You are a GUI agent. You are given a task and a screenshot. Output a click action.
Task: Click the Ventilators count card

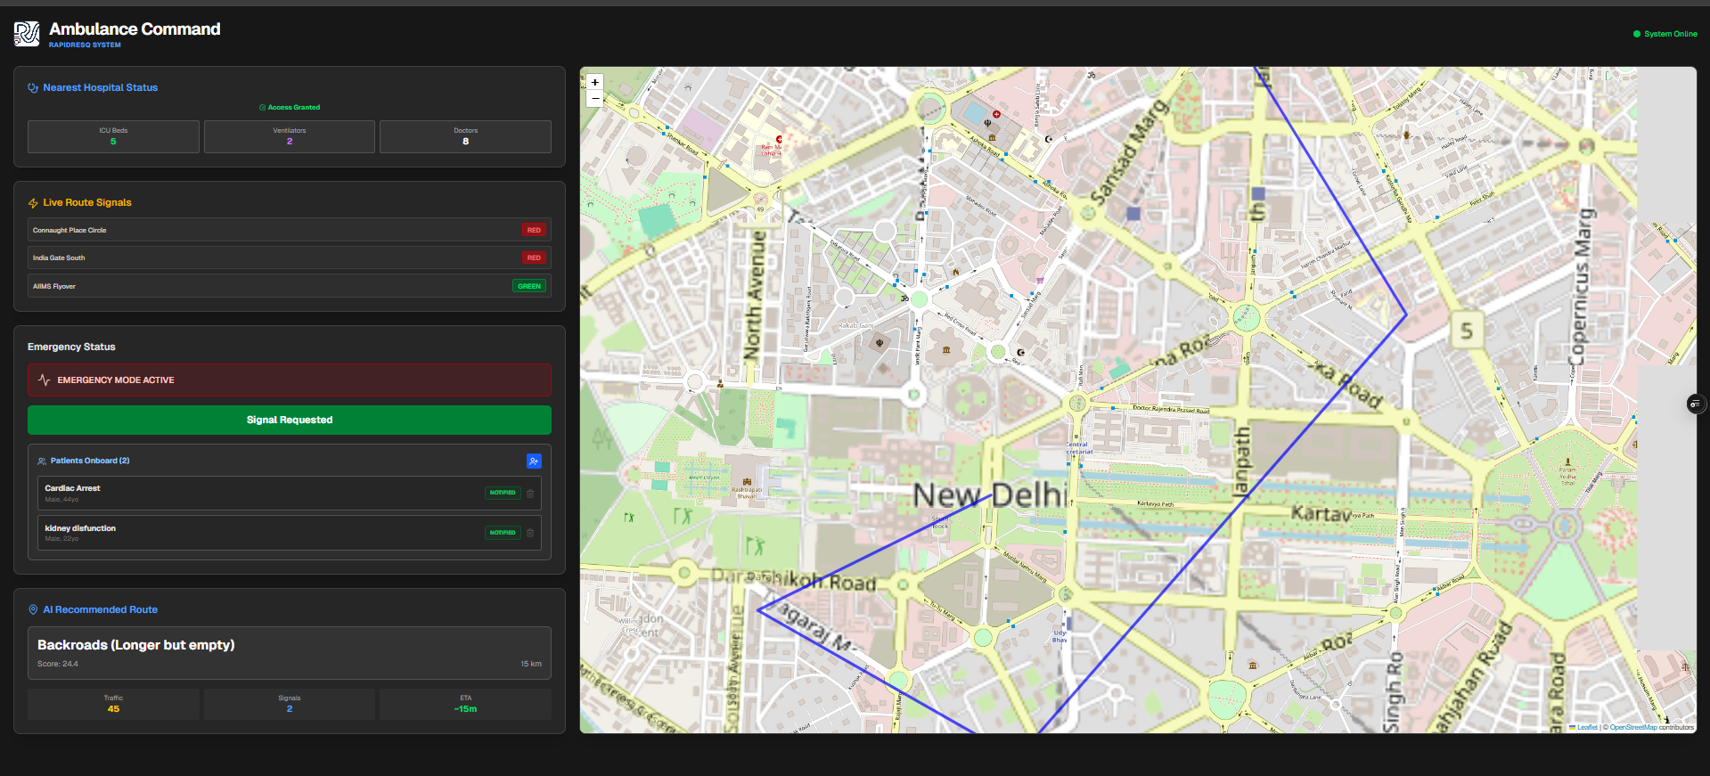[x=290, y=136]
